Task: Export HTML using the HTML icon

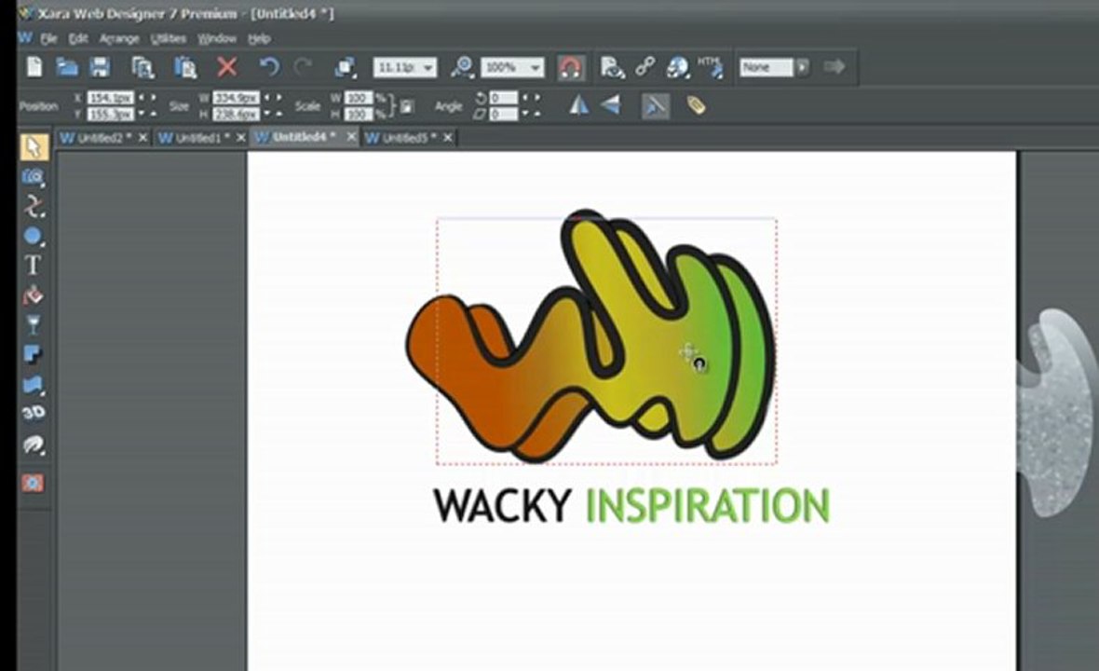Action: point(711,67)
